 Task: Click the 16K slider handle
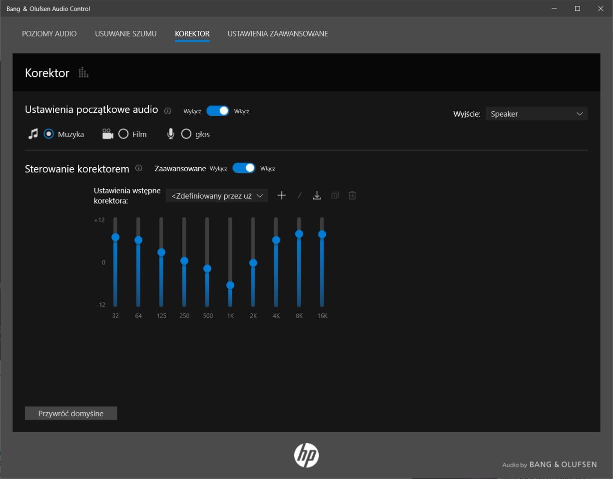[x=322, y=234]
